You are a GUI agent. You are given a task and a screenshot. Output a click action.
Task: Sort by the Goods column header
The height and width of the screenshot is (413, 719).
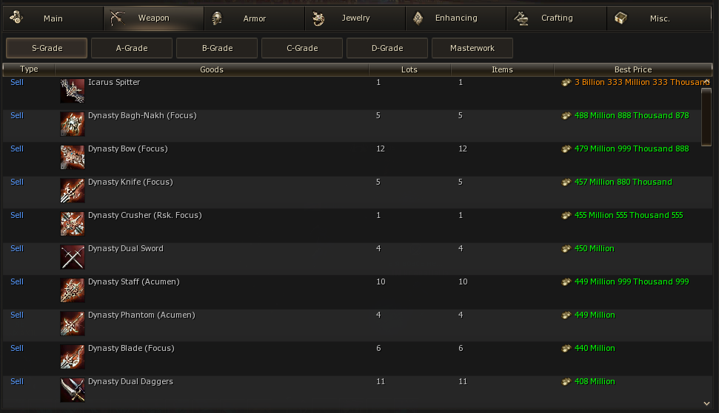click(x=212, y=69)
